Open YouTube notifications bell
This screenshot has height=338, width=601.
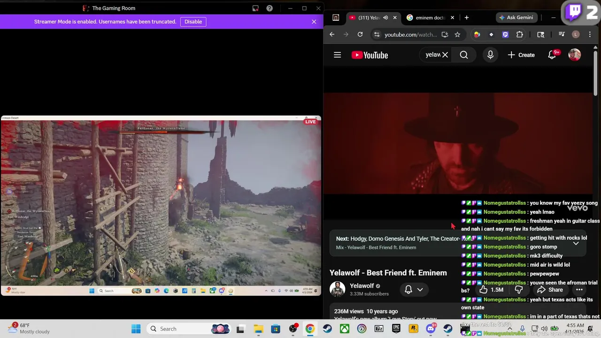(552, 55)
